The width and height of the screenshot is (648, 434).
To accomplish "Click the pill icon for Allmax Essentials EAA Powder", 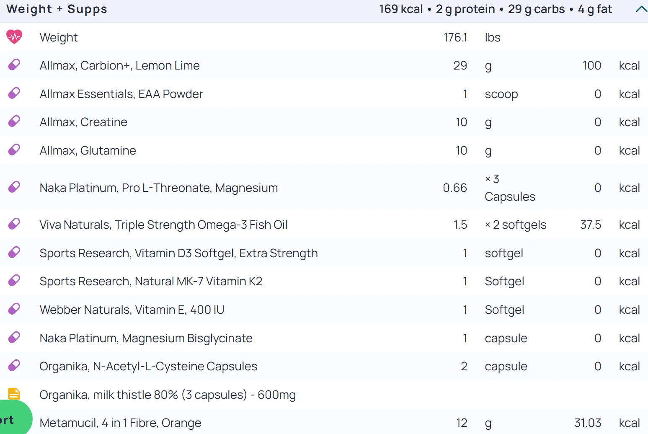I will click(14, 93).
